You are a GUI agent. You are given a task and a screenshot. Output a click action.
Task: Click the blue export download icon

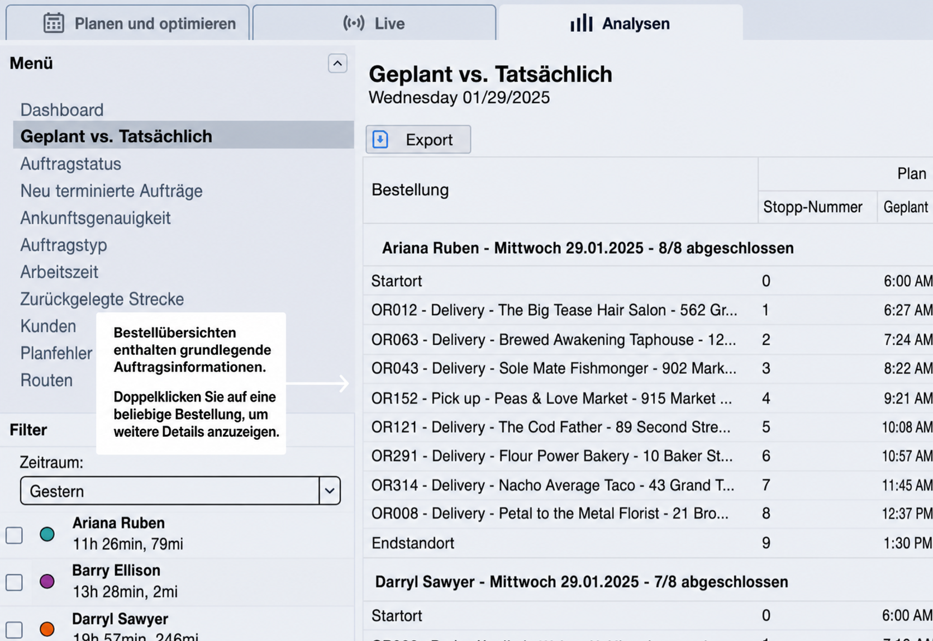pyautogui.click(x=380, y=139)
